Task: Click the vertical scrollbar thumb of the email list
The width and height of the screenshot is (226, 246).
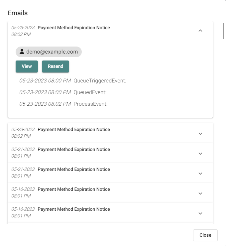Action: pyautogui.click(x=224, y=31)
